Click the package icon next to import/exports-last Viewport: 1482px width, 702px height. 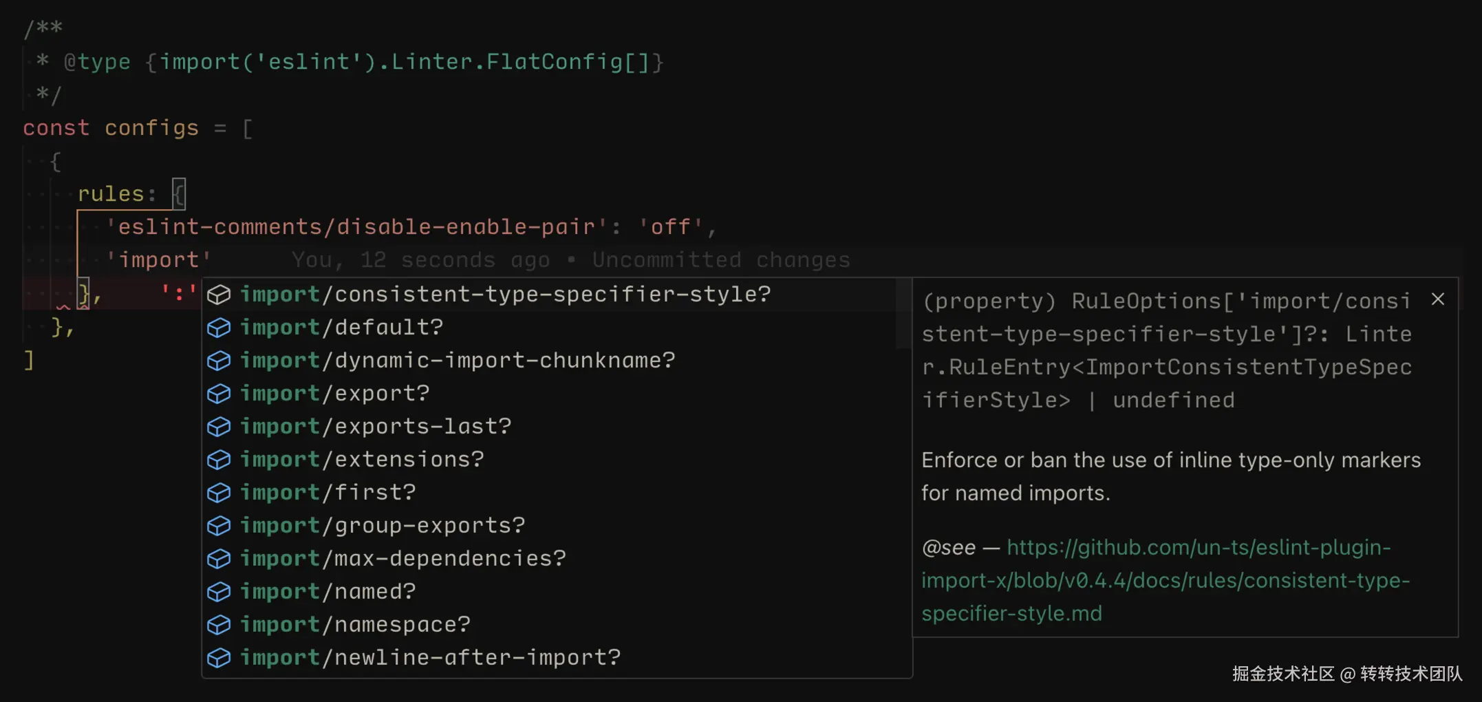click(219, 426)
